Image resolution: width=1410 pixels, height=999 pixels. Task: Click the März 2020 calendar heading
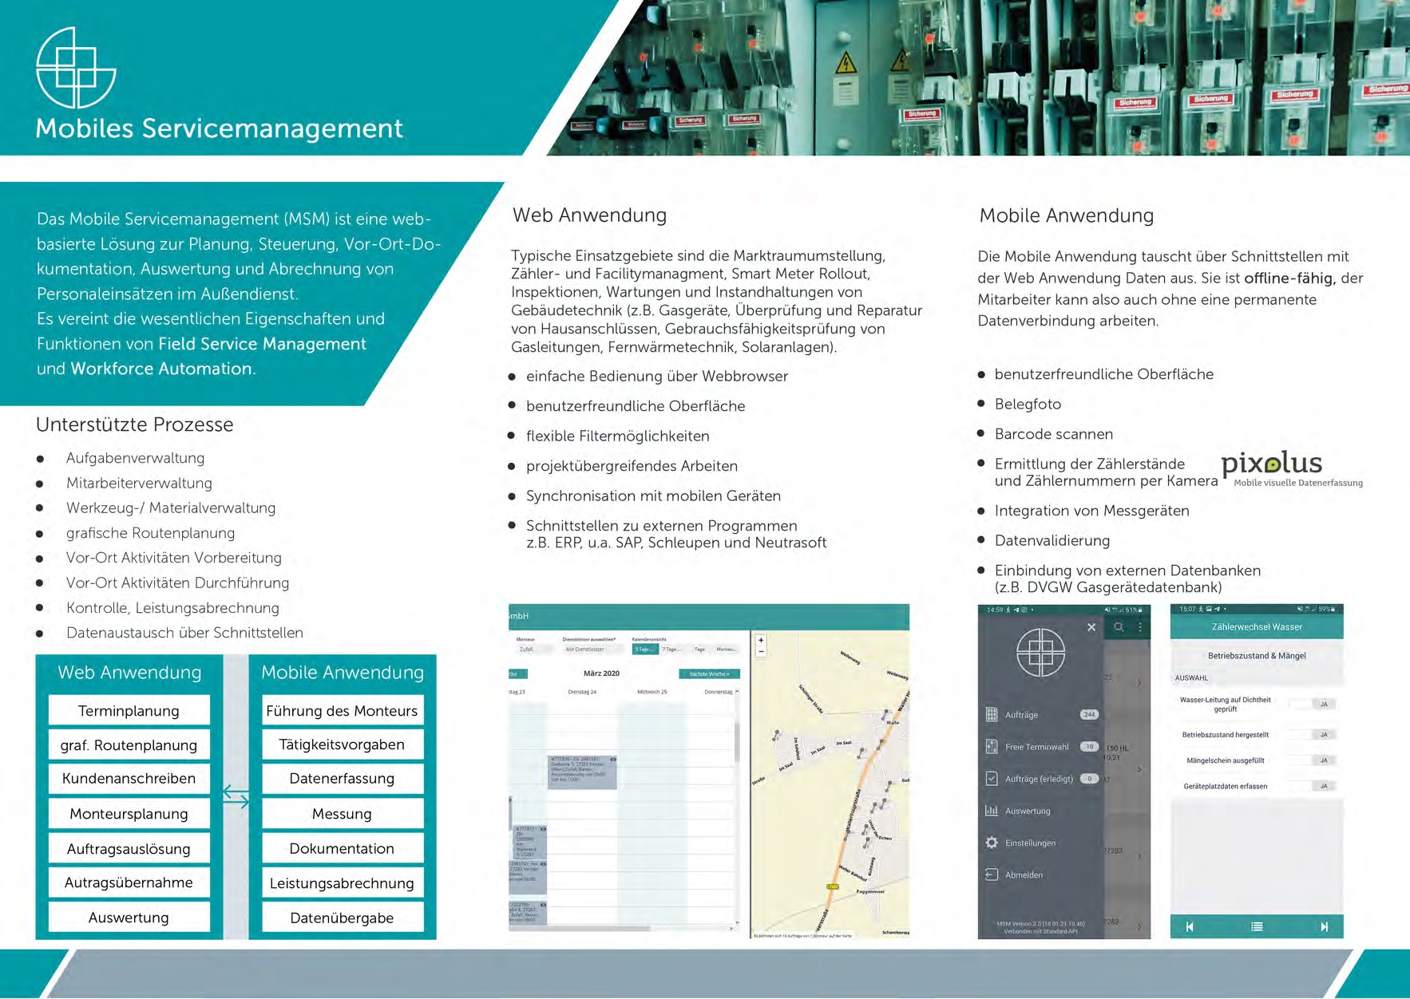click(x=602, y=673)
